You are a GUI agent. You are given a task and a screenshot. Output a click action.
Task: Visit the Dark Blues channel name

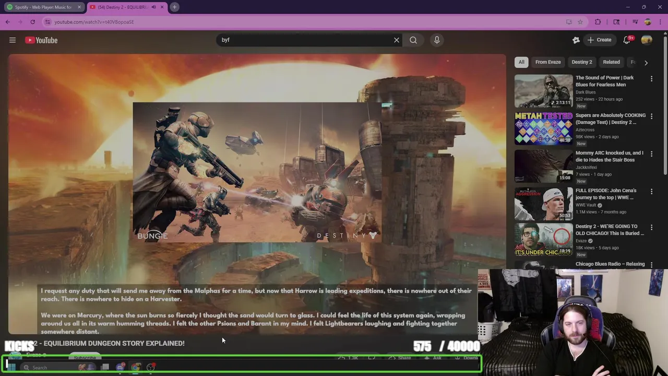click(586, 92)
